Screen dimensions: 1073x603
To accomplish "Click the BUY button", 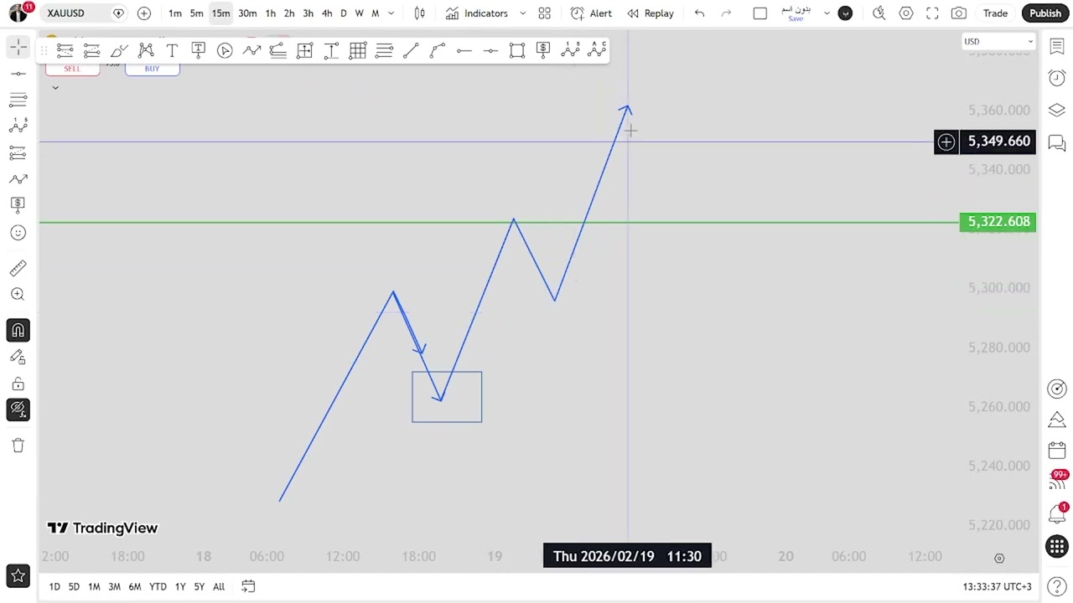I will (x=152, y=68).
